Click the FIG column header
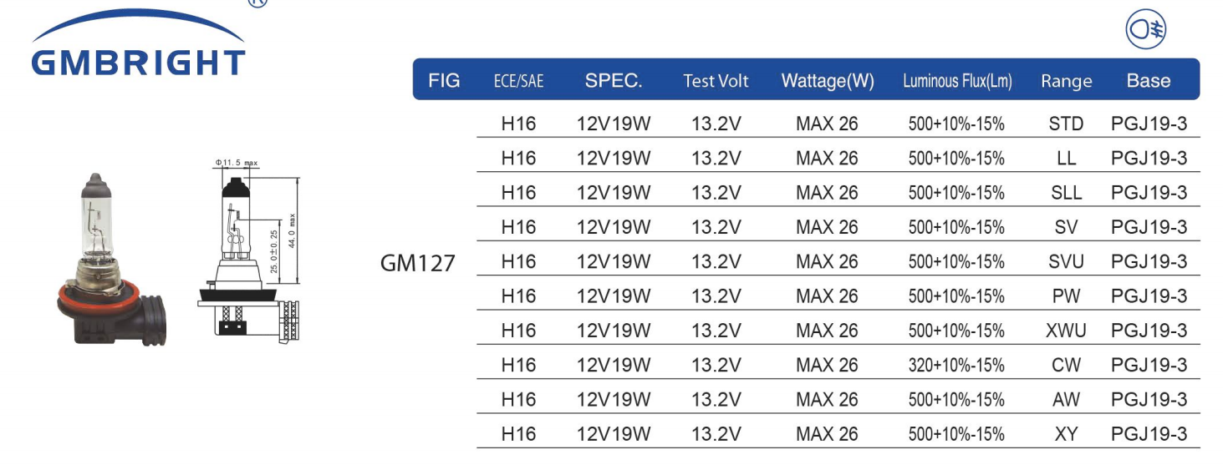Viewport: 1223px width, 470px height. (444, 81)
